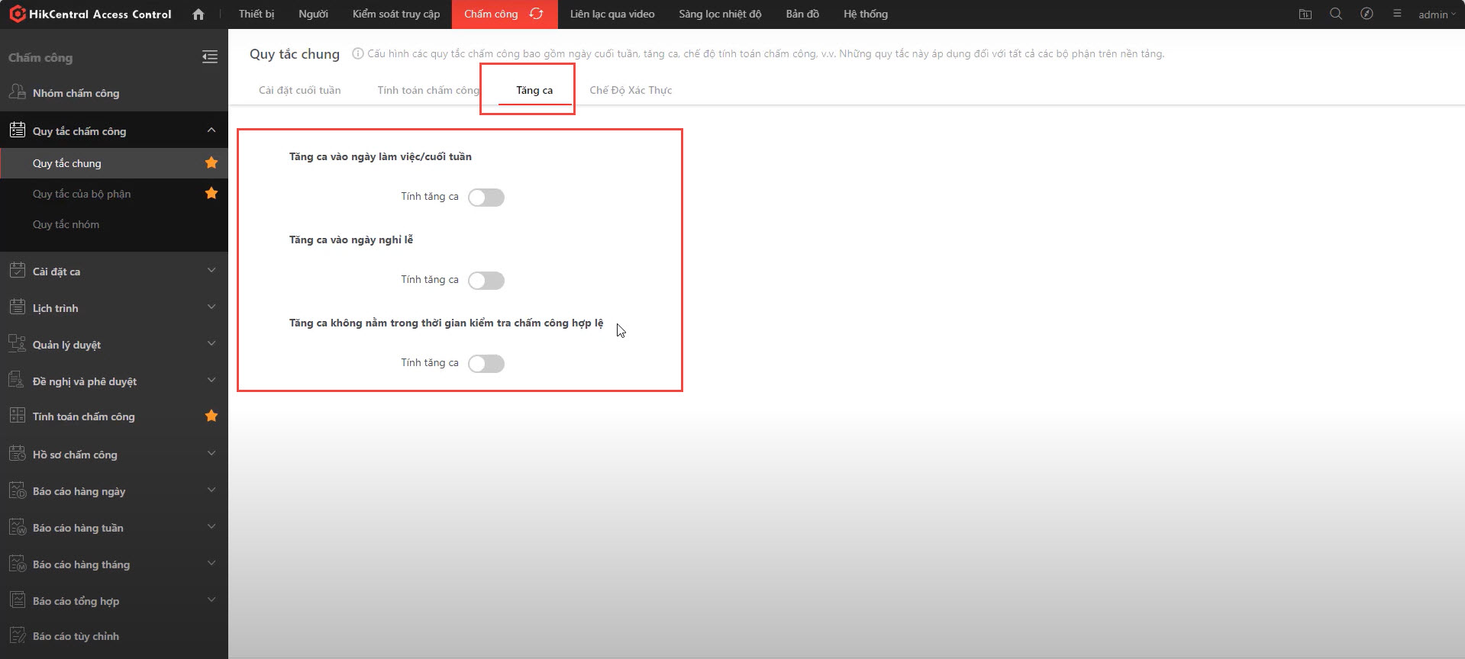This screenshot has height=659, width=1465.
Task: Collapse the Quy tắc chấm công section
Action: [x=211, y=130]
